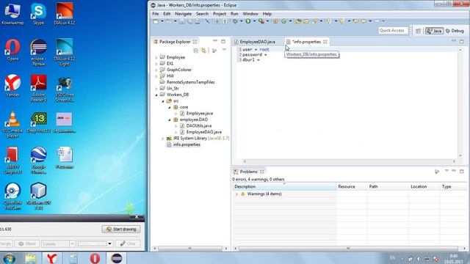Expand the DAOUtils.java node
The width and height of the screenshot is (470, 264).
coord(176,126)
